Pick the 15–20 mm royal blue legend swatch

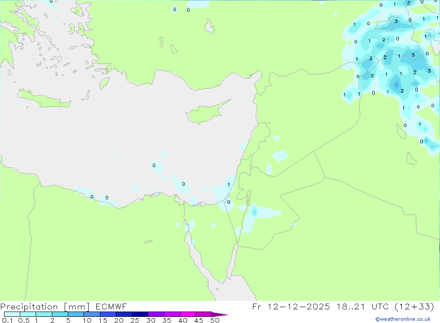coord(108,314)
